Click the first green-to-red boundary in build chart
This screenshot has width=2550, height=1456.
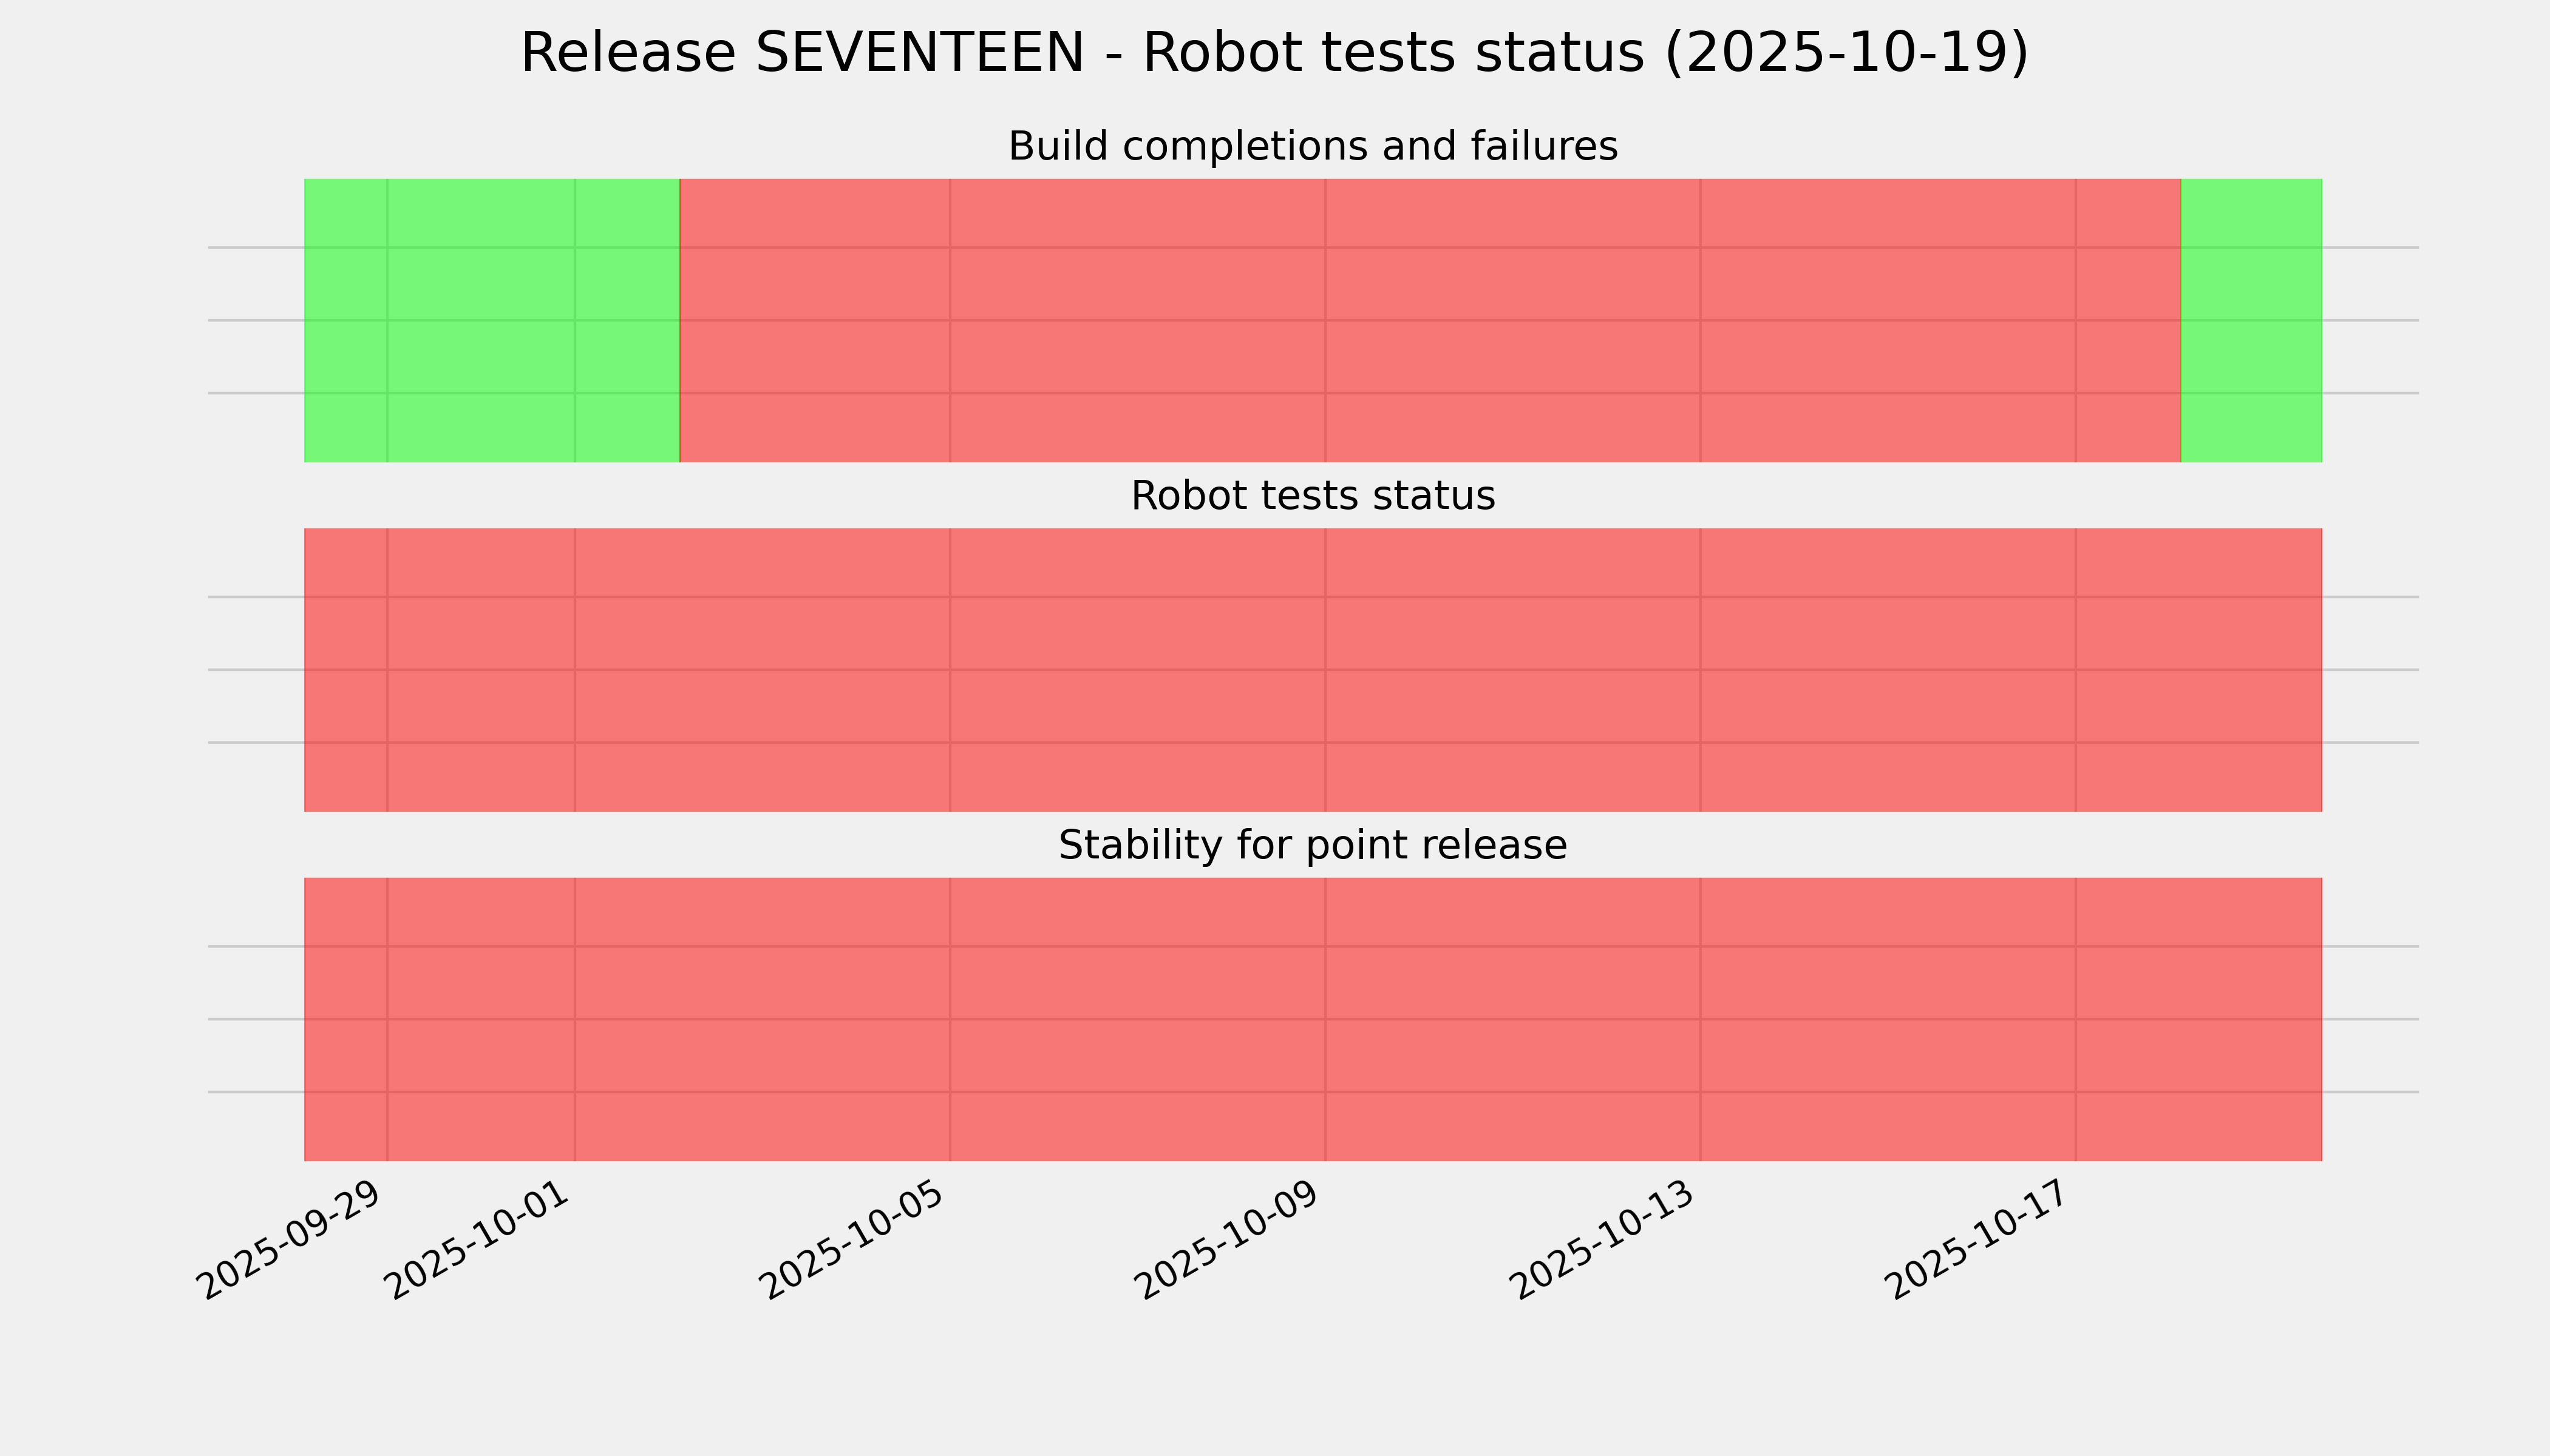pos(679,320)
